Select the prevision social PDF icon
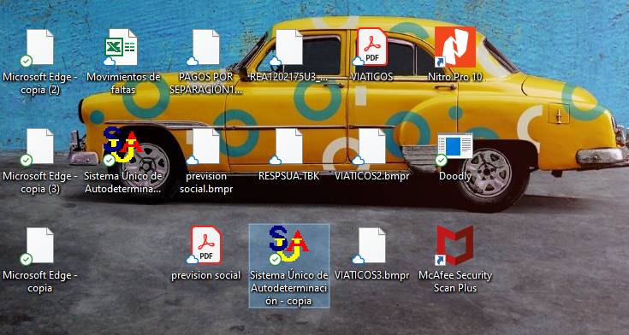Viewport: 629px width, 335px height. coord(205,245)
